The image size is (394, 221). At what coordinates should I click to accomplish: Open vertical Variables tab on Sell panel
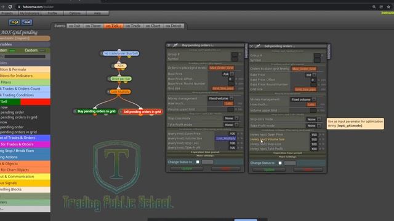tap(329, 52)
